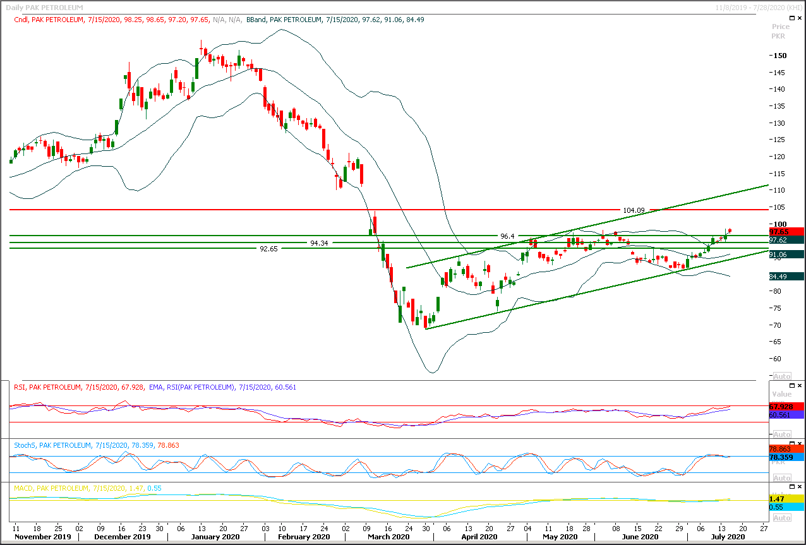Click Auto scale button on price pane
The width and height of the screenshot is (806, 545).
[x=781, y=376]
